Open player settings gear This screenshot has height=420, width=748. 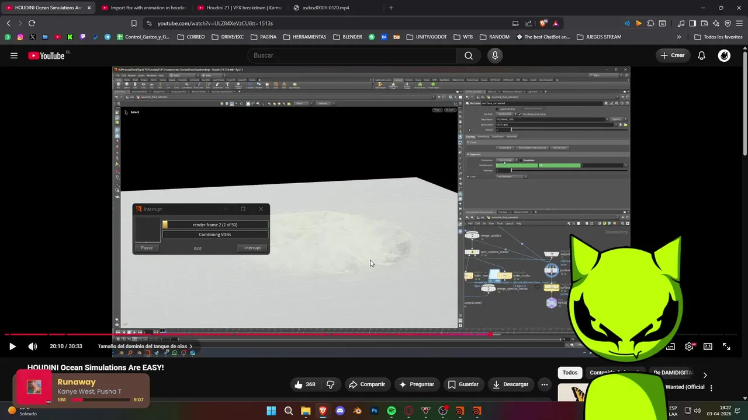pyautogui.click(x=690, y=346)
